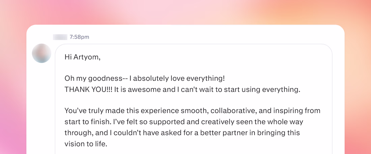
Task: Click the sender's blurred avatar
Action: (41, 53)
